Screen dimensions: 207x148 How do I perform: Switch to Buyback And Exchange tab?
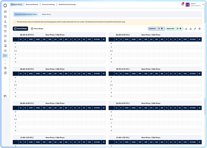(x=67, y=5)
